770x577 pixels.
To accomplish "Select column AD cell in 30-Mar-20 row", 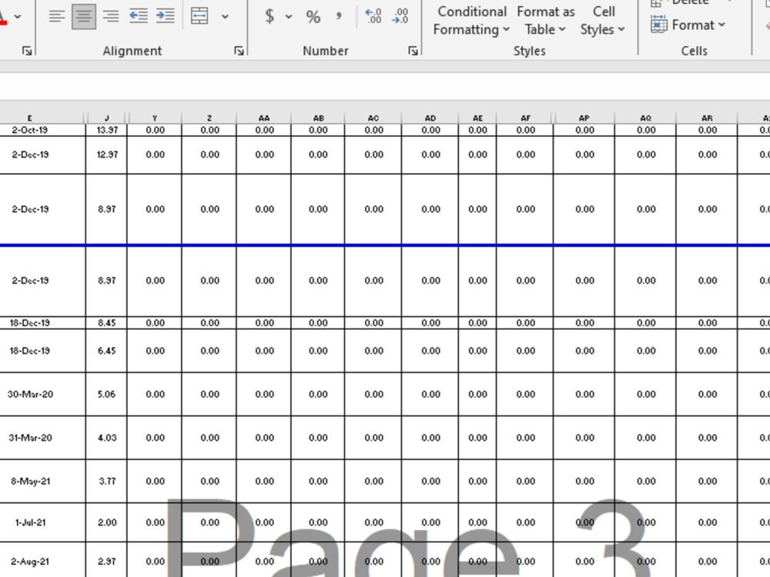I will pos(430,394).
